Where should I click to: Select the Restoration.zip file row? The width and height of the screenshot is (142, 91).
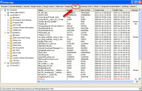pyautogui.click(x=88, y=33)
